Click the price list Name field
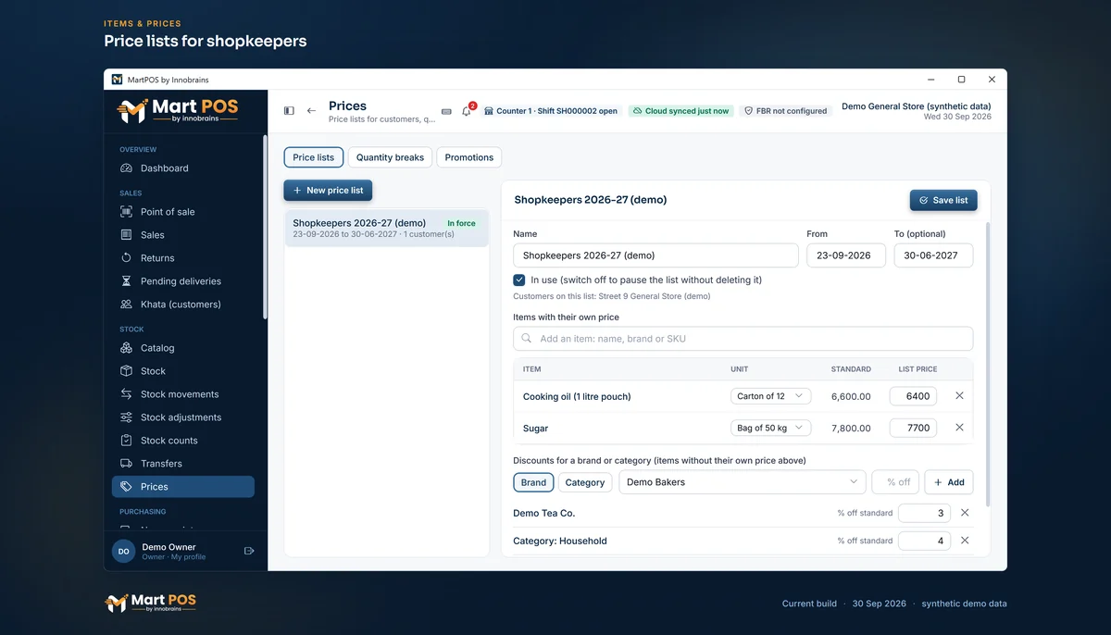Screen dimensions: 1111x635 click(655, 255)
